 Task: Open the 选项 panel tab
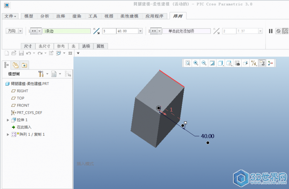[86, 46]
